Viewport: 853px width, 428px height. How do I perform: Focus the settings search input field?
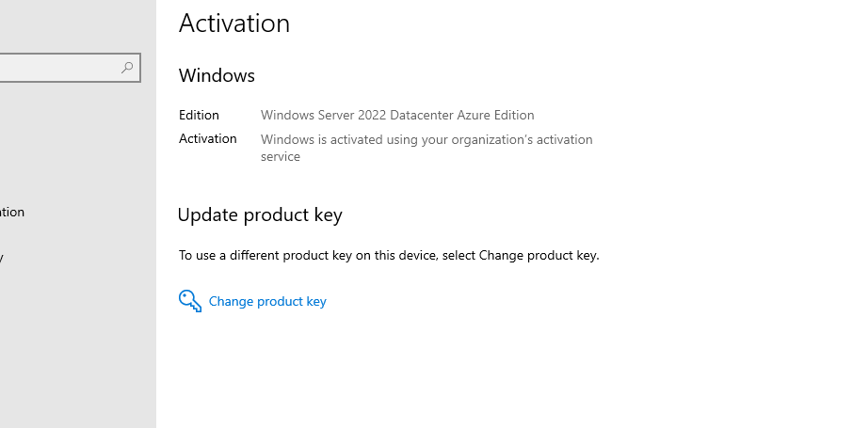coord(56,68)
